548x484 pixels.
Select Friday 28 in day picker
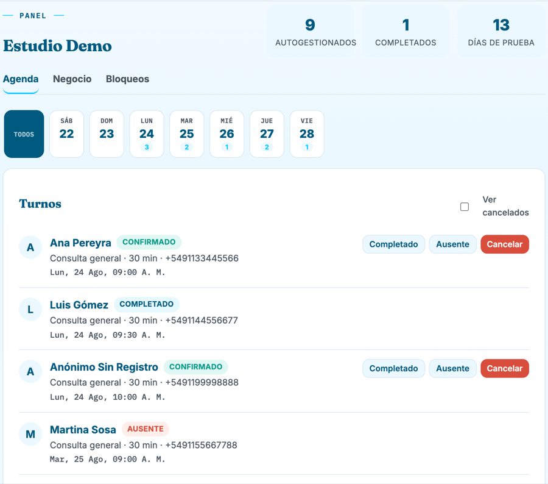(307, 134)
